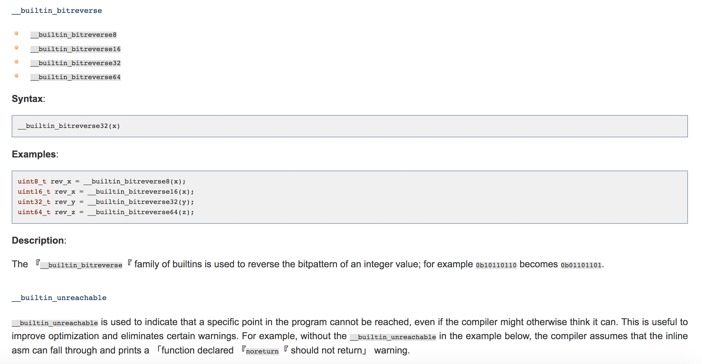Select the __builtin_bitreverse64 list item
This screenshot has height=364, width=702.
click(76, 77)
